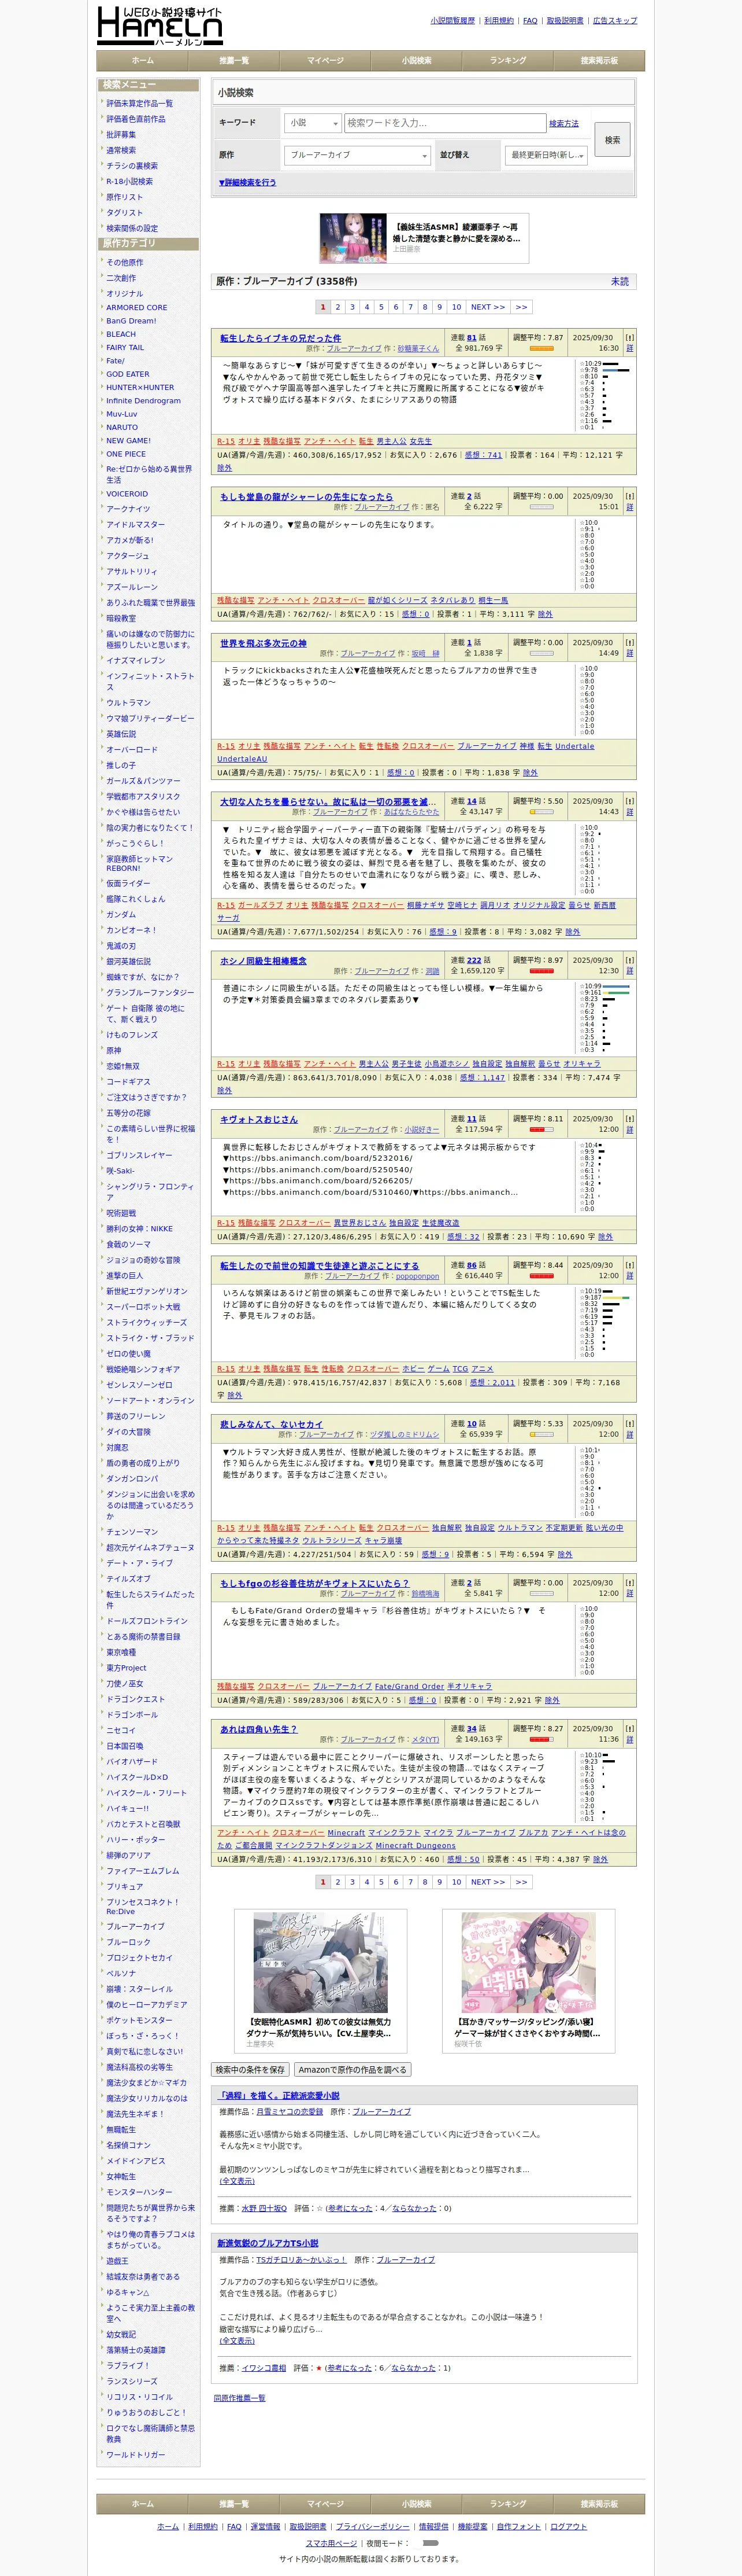Toggle the 夜間モード switch in footer
The image size is (742, 2576).
click(431, 2542)
